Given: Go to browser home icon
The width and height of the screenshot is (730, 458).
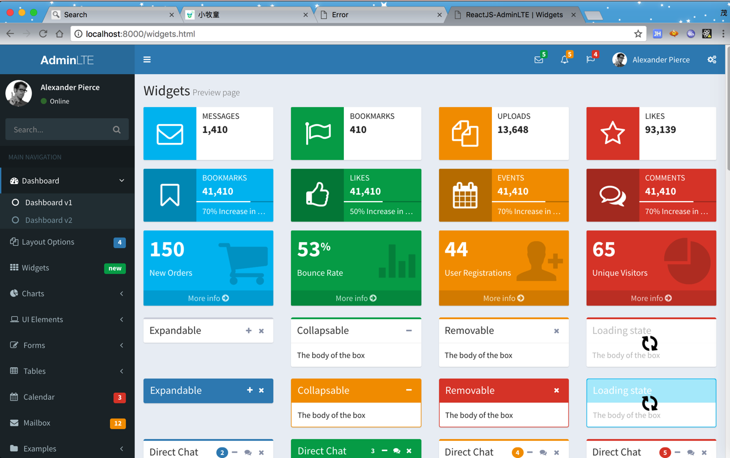Looking at the screenshot, I should pyautogui.click(x=59, y=34).
